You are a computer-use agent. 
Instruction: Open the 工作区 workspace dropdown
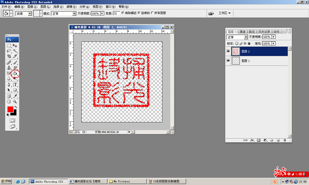click(224, 13)
